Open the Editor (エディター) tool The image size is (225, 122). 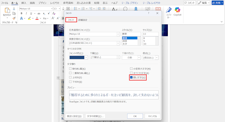[169, 13]
